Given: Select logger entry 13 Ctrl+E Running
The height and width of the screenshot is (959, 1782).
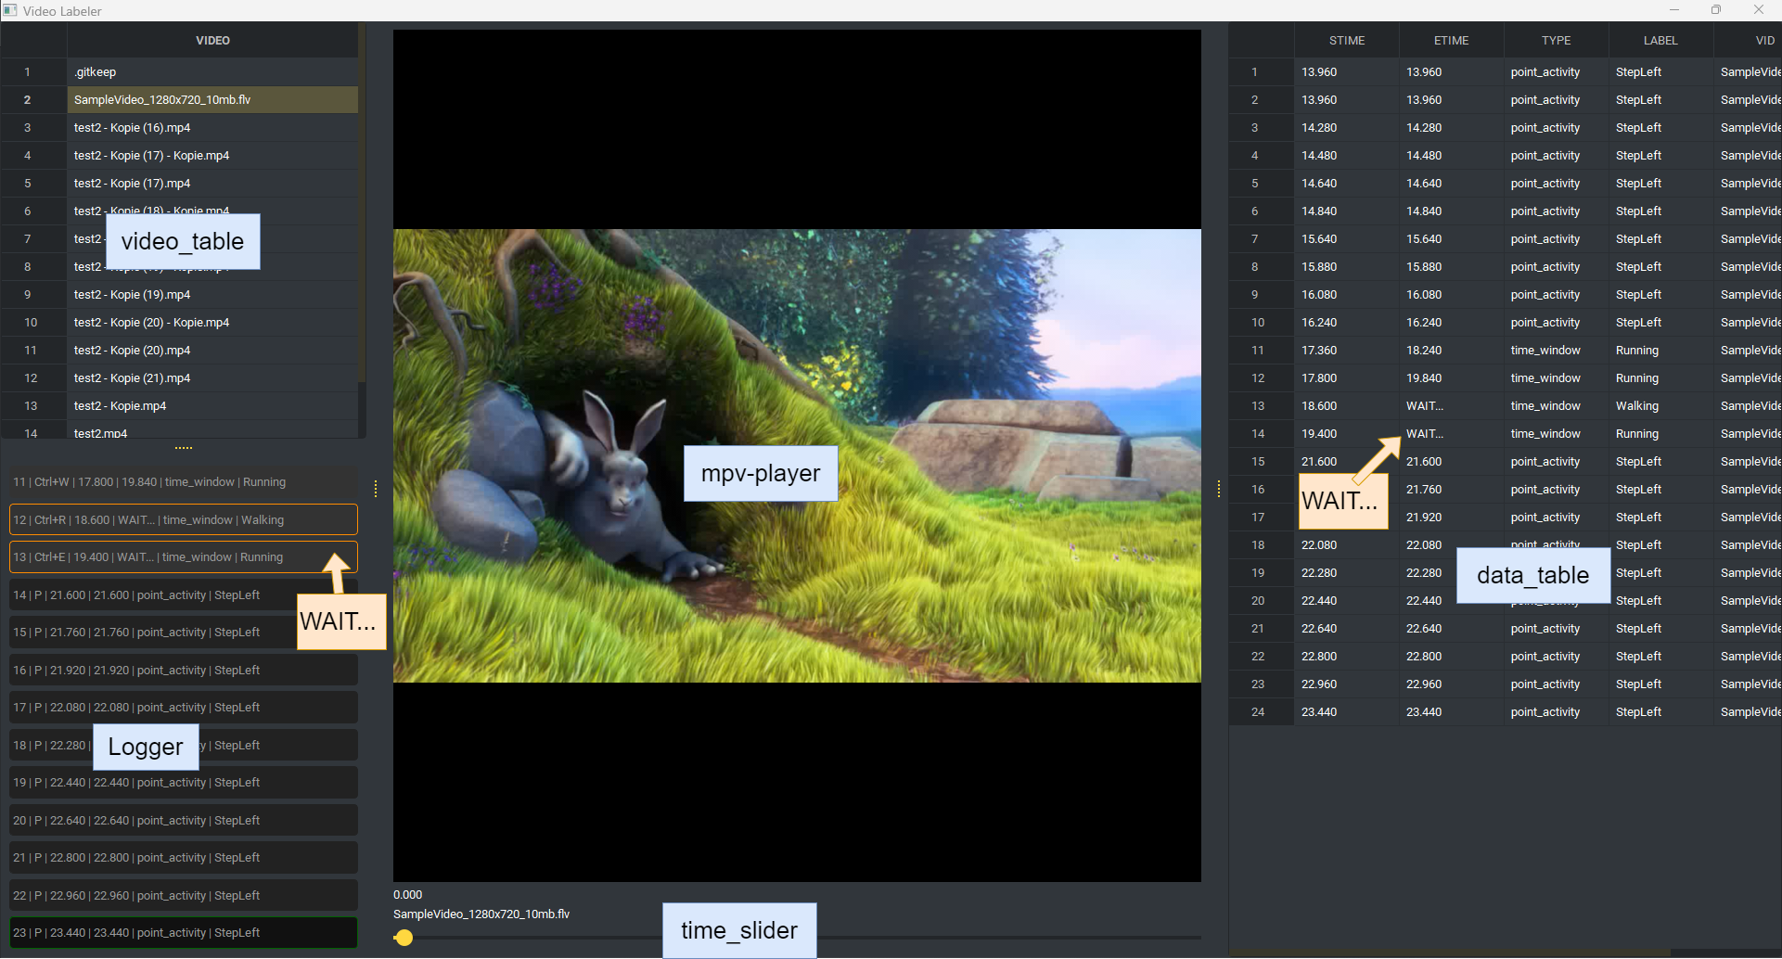Looking at the screenshot, I should [184, 557].
